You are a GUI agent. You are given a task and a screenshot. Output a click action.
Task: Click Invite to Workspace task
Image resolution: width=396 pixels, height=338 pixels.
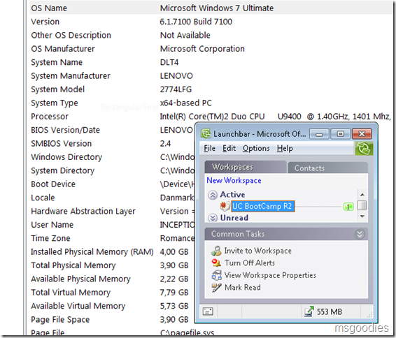[258, 251]
